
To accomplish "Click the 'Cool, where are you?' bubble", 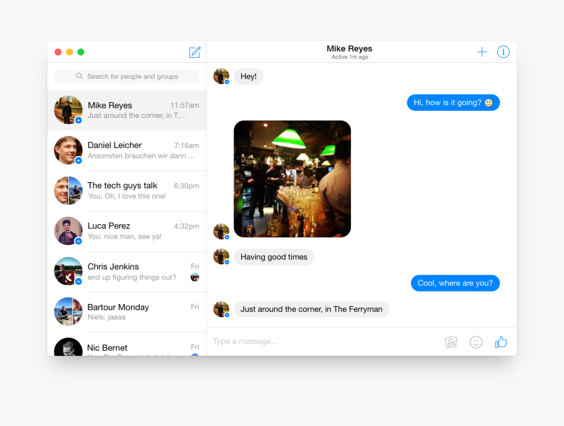I will click(x=455, y=283).
